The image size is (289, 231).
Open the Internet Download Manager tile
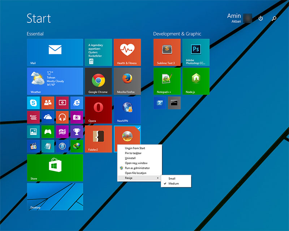77,146
